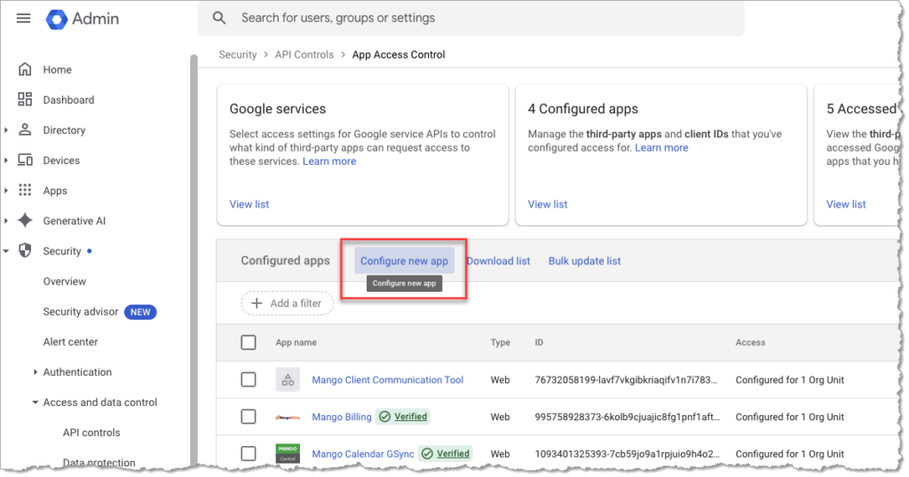Click verified checkmark icon beside Mango Billing
909x477 pixels.
384,417
